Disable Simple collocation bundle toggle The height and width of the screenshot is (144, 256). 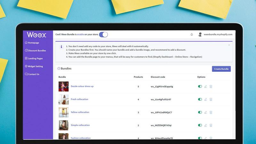(x=200, y=125)
